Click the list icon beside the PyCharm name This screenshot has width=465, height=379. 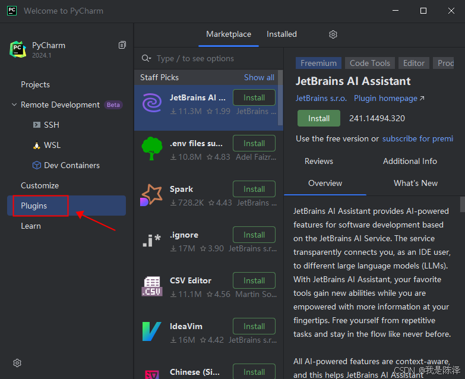(x=122, y=45)
